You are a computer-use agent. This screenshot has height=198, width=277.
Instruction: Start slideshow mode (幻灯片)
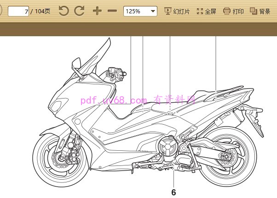[x=177, y=11]
